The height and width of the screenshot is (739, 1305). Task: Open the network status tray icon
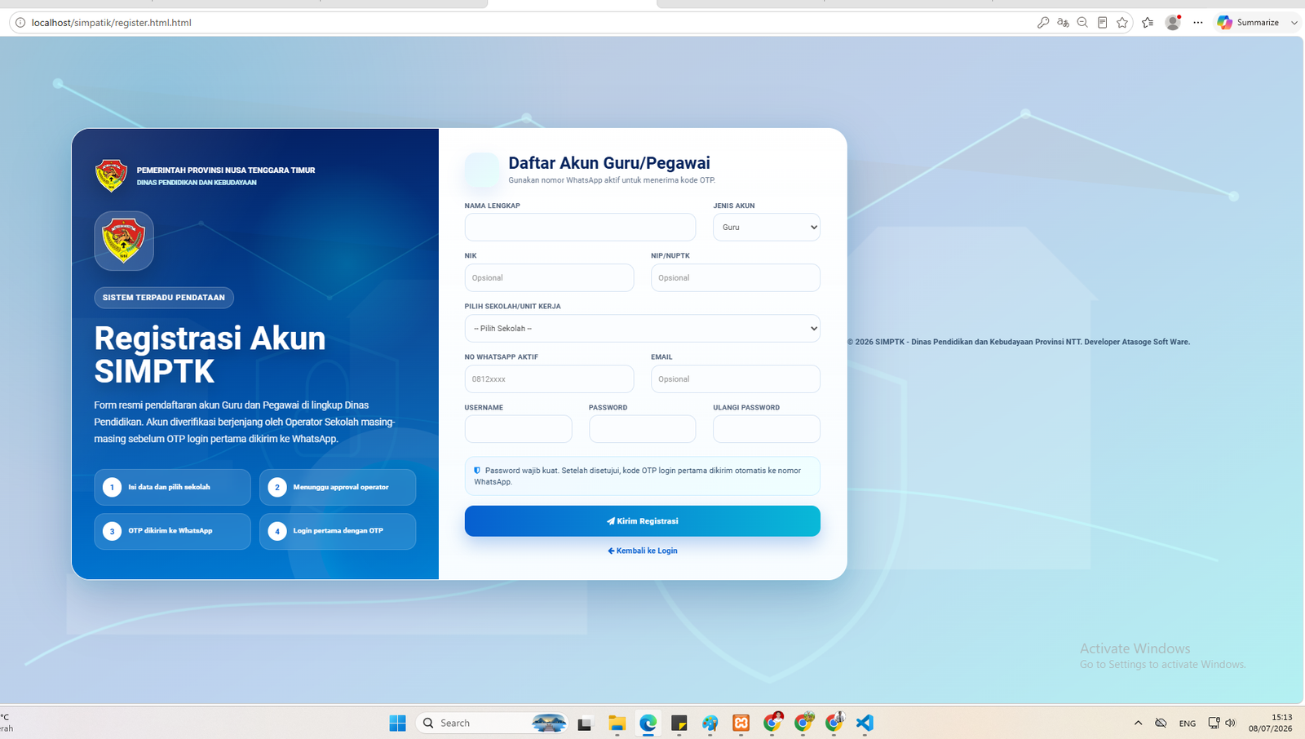1214,723
